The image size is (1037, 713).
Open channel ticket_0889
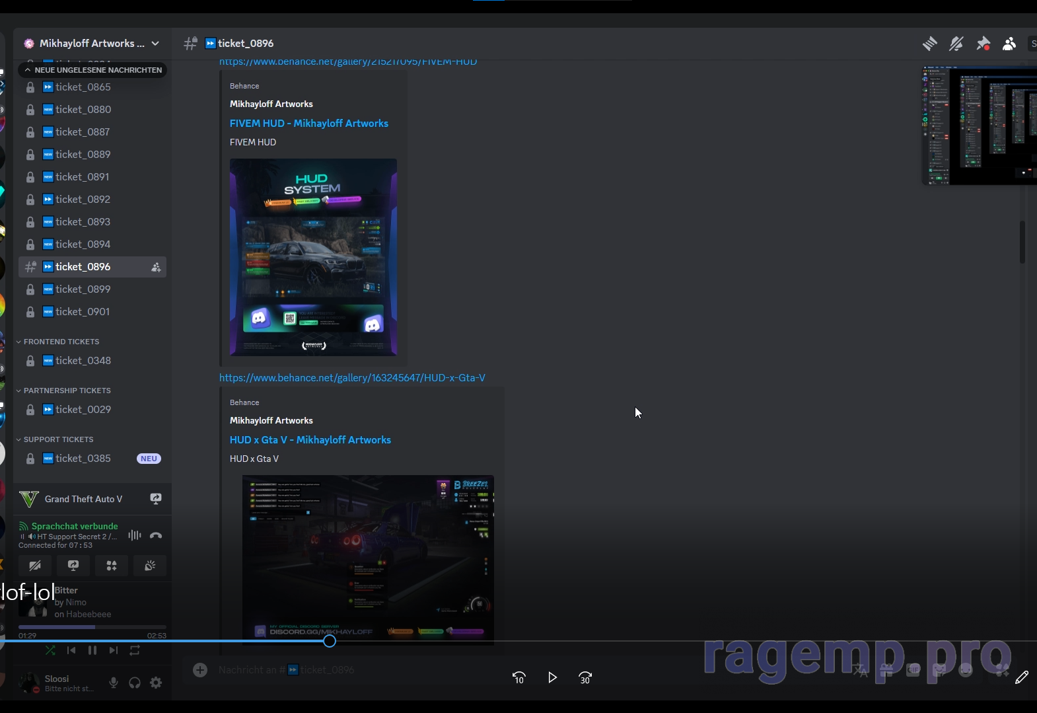pos(92,155)
